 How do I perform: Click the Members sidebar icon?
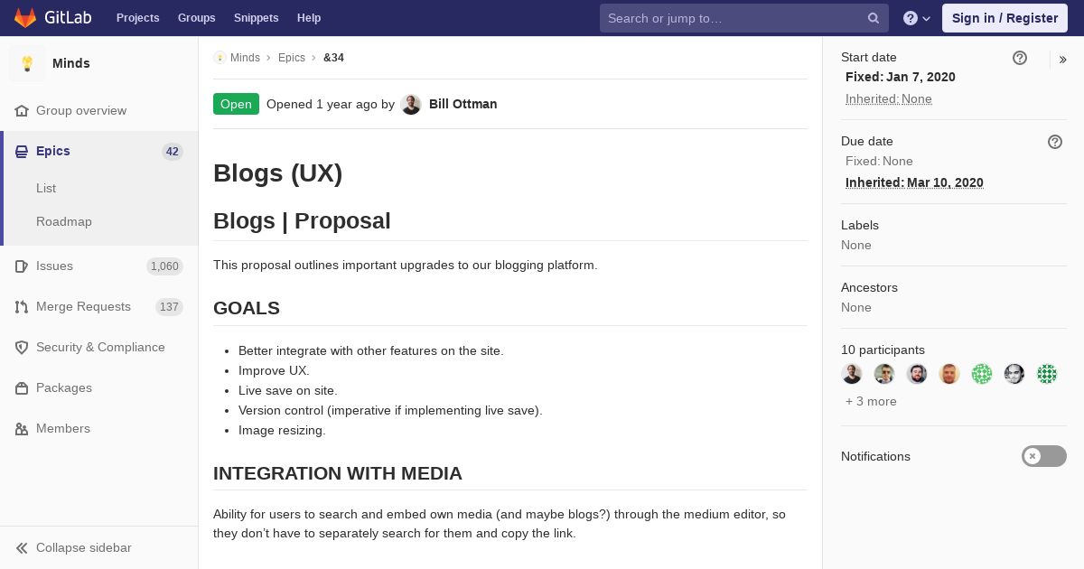pyautogui.click(x=22, y=428)
